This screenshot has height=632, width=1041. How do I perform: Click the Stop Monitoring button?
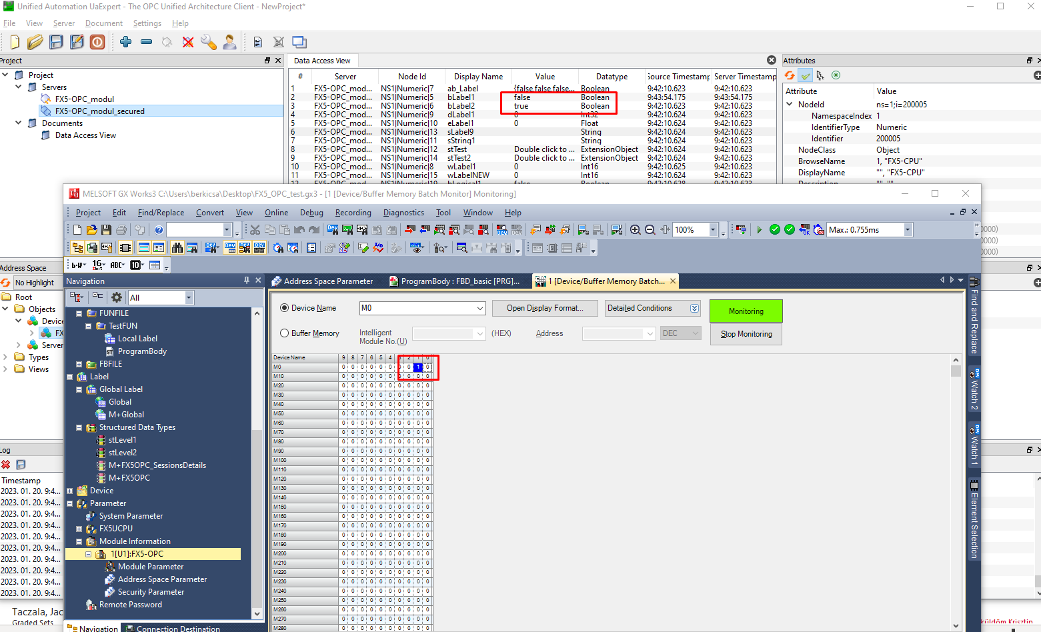[x=746, y=334]
